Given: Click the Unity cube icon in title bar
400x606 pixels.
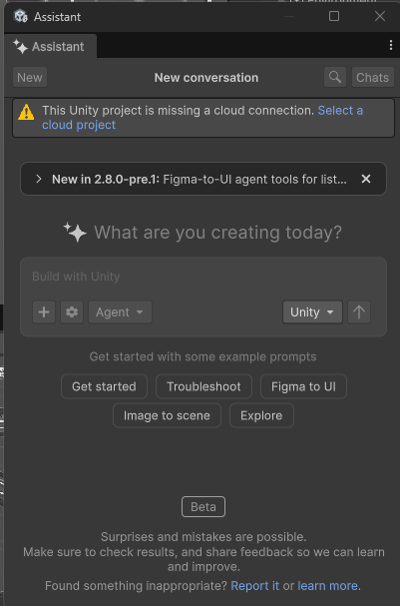Looking at the screenshot, I should click(x=21, y=16).
